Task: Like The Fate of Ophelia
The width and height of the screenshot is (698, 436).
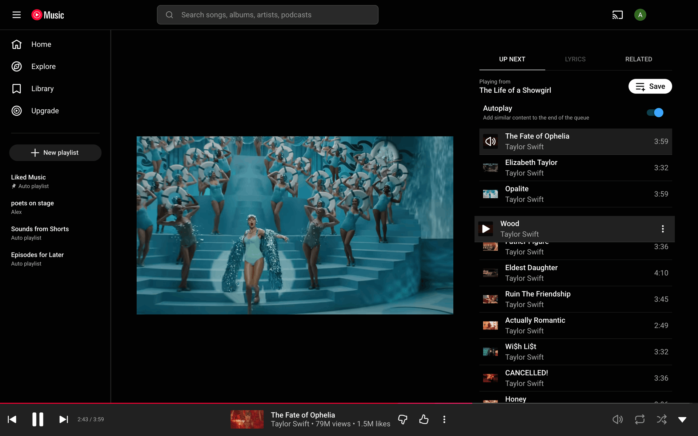Action: (x=424, y=419)
